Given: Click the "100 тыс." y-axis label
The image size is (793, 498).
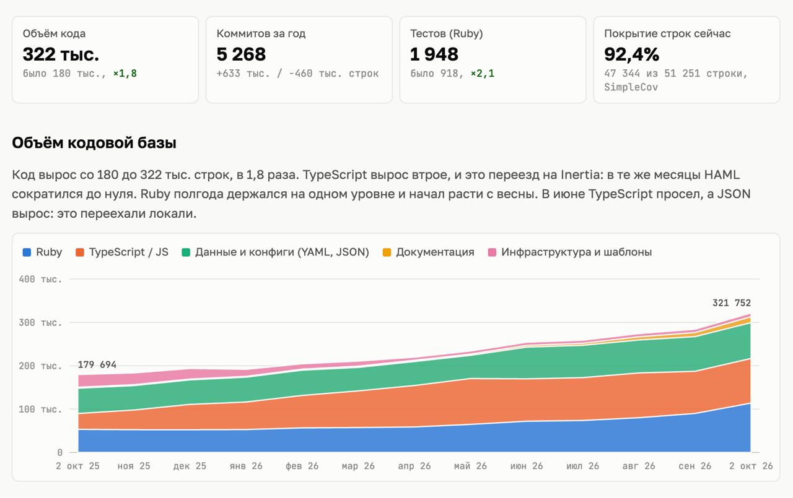Looking at the screenshot, I should [x=40, y=410].
